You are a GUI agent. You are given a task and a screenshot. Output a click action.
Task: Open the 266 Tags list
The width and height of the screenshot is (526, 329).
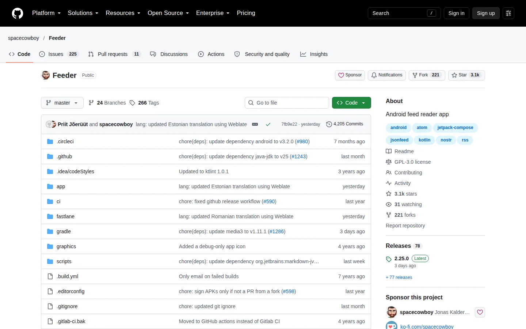[x=144, y=103]
